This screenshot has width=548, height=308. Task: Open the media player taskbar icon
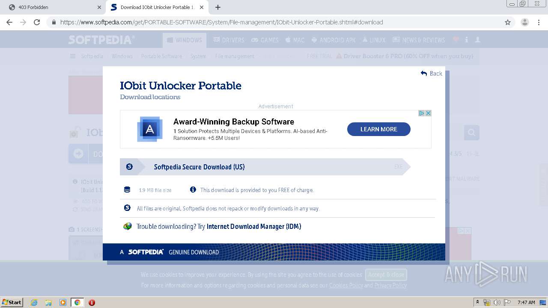63,302
